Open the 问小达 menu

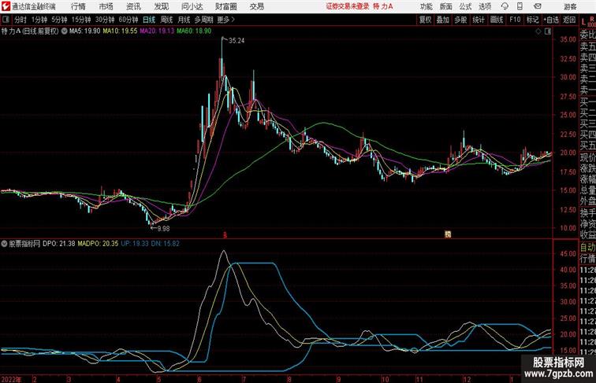tap(192, 6)
